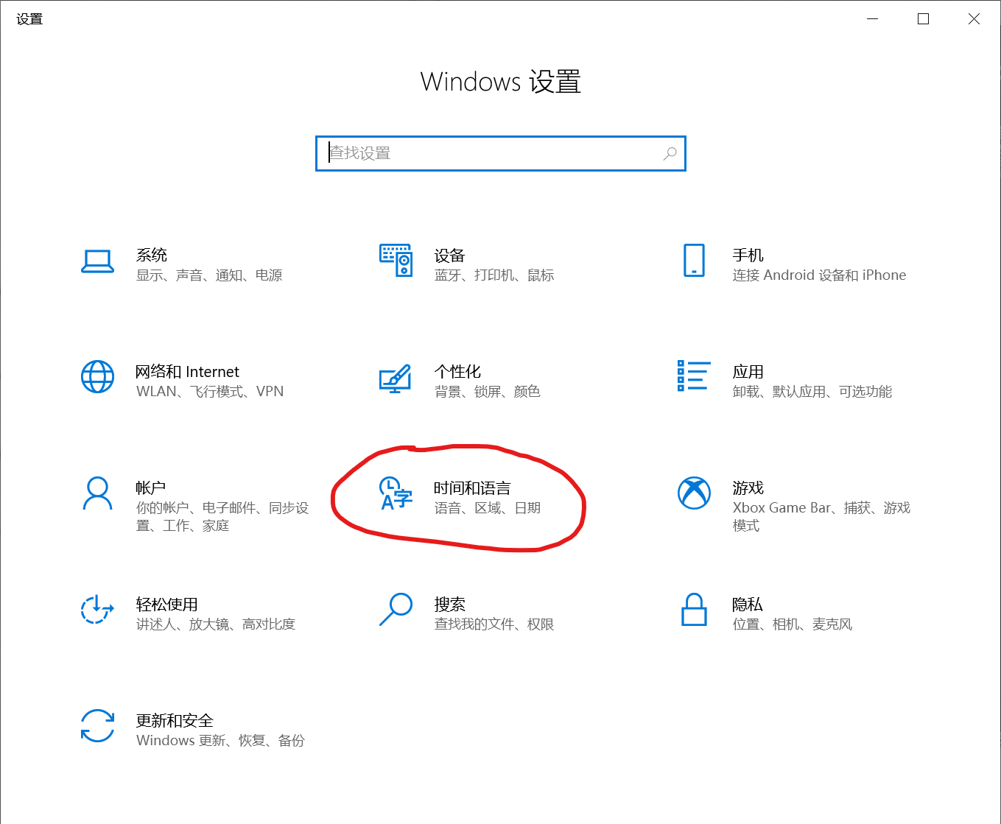Click the WLAN、飞行模式、VPN description
The height and width of the screenshot is (824, 1001).
click(x=210, y=392)
